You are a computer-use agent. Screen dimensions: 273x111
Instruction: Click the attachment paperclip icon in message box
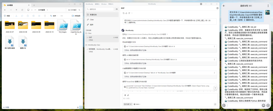coord(128,95)
